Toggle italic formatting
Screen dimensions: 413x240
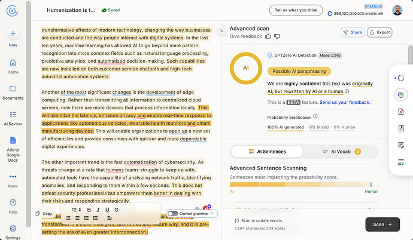(98, 210)
